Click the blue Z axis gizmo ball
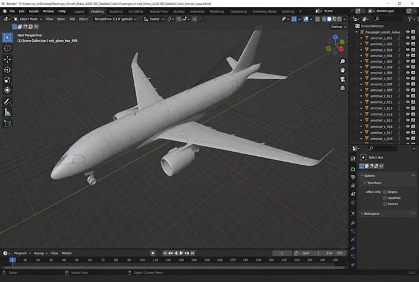This screenshot has width=419, height=282. pyautogui.click(x=335, y=37)
